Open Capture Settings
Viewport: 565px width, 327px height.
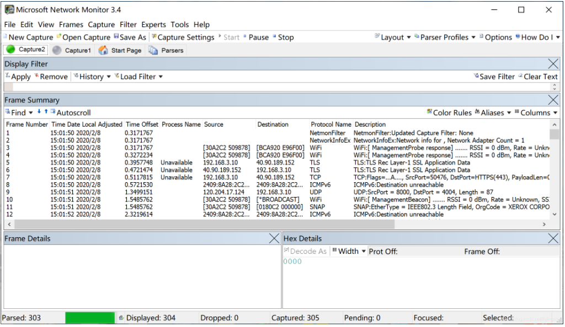tap(183, 37)
